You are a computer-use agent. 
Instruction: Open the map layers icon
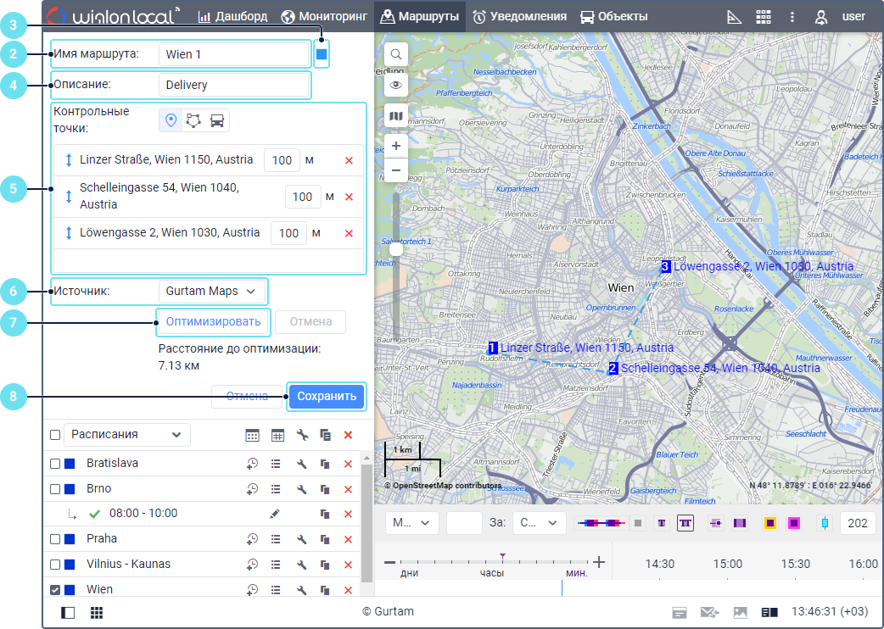396,115
